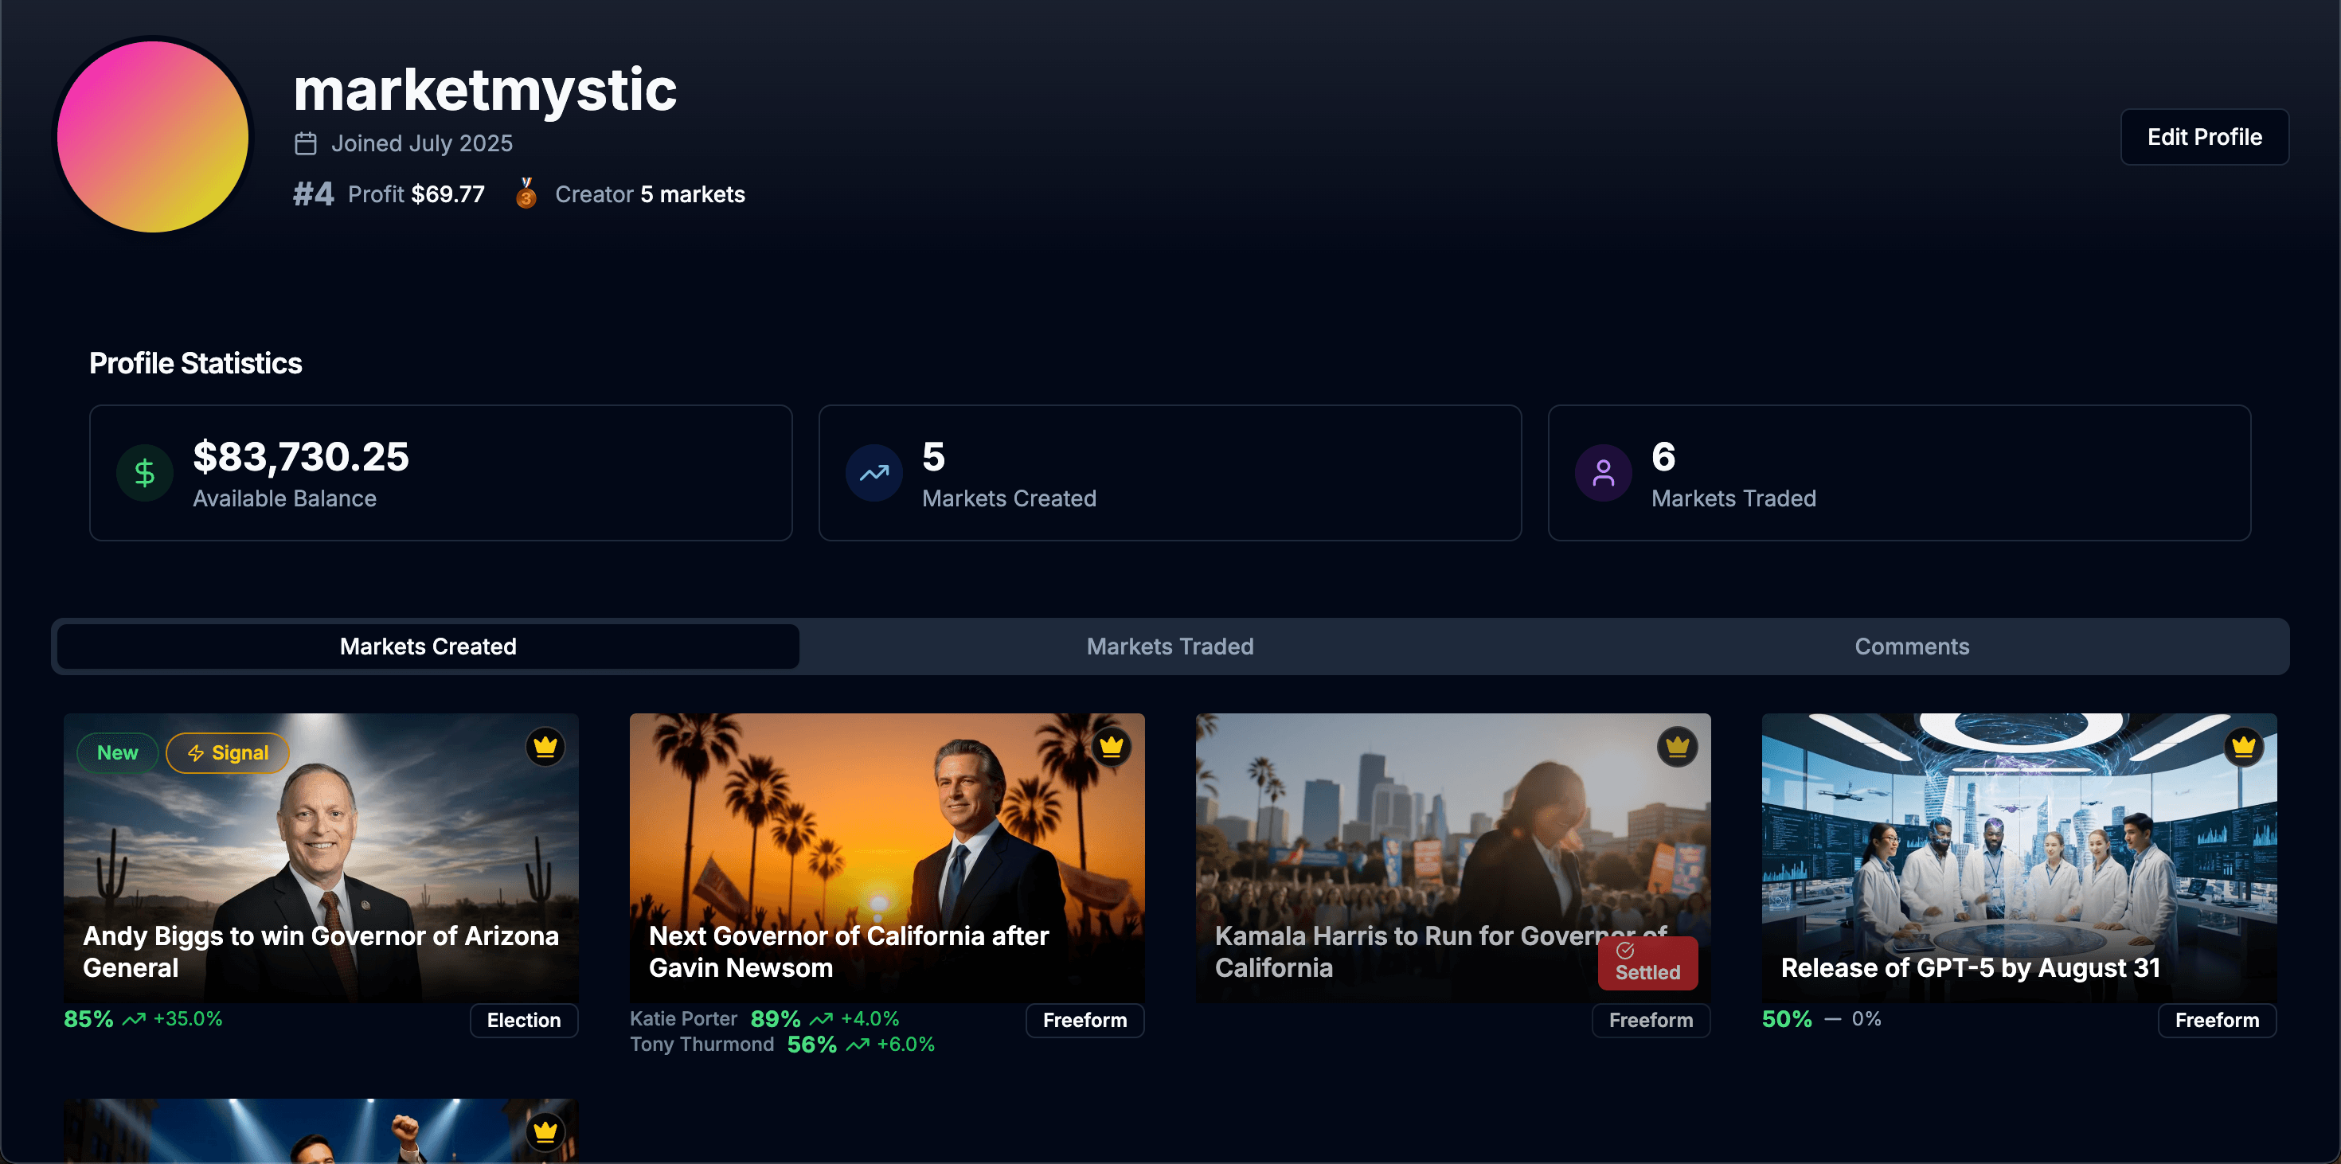The height and width of the screenshot is (1164, 2341).
Task: Click the green dollar balance icon
Action: (x=144, y=472)
